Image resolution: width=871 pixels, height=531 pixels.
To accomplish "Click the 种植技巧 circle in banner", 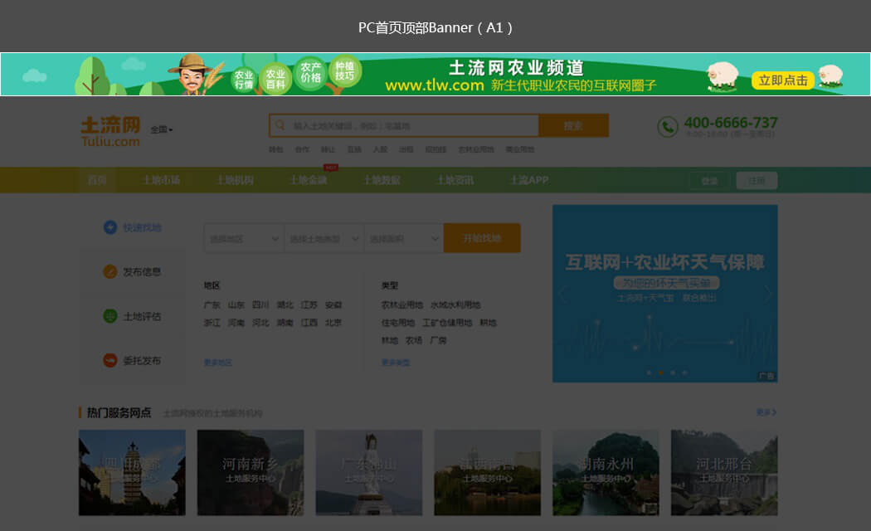I will click(x=343, y=71).
